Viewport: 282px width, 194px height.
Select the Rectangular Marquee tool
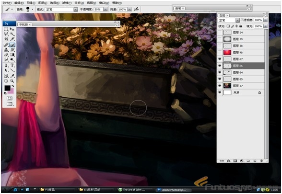(6, 29)
